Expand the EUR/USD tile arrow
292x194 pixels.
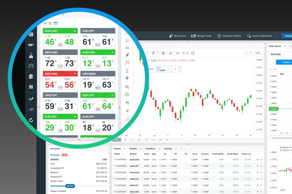point(75,31)
